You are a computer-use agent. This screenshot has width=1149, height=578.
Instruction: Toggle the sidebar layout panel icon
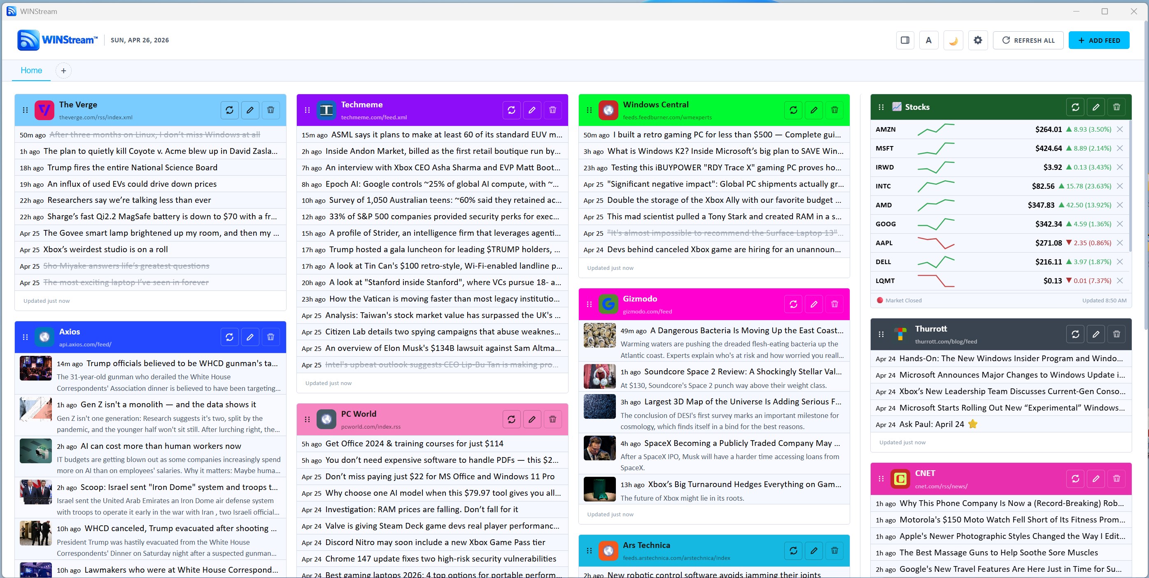pos(905,40)
